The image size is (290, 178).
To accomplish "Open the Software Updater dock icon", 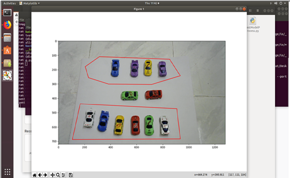I will click(x=7, y=63).
